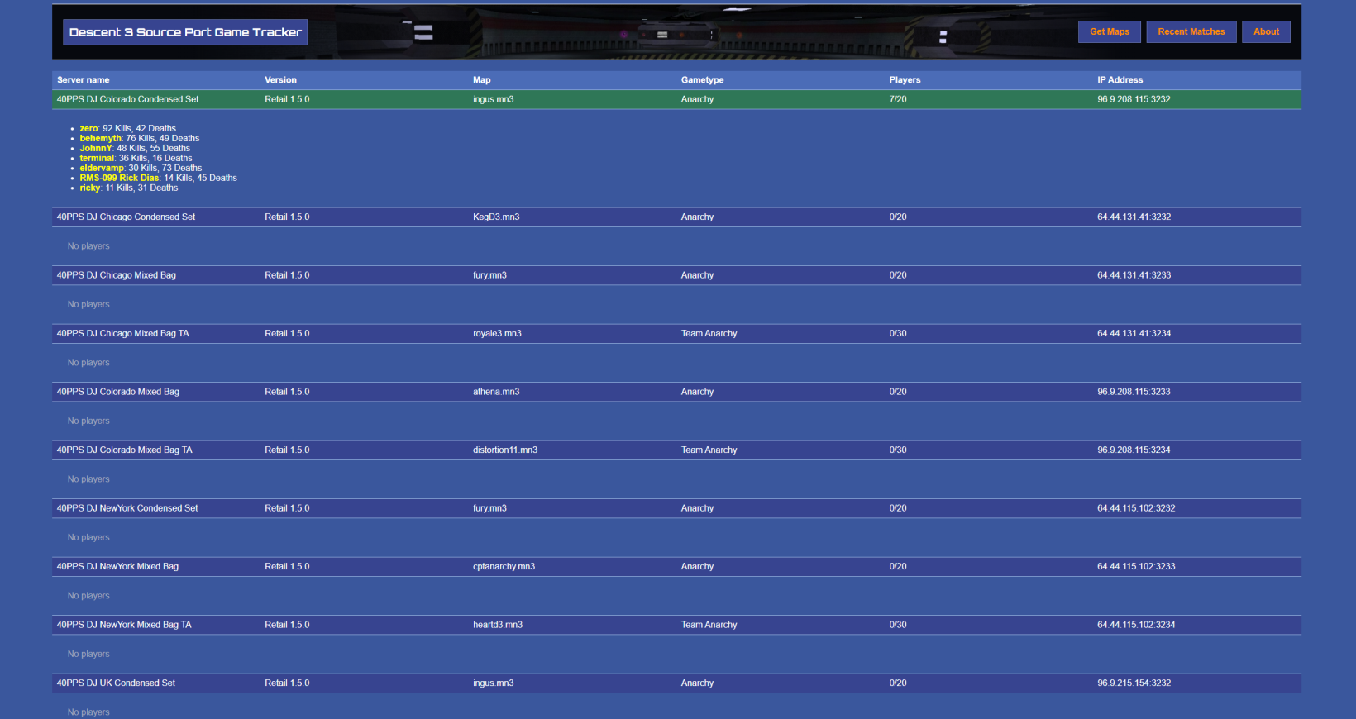Click the Version column header

point(280,80)
